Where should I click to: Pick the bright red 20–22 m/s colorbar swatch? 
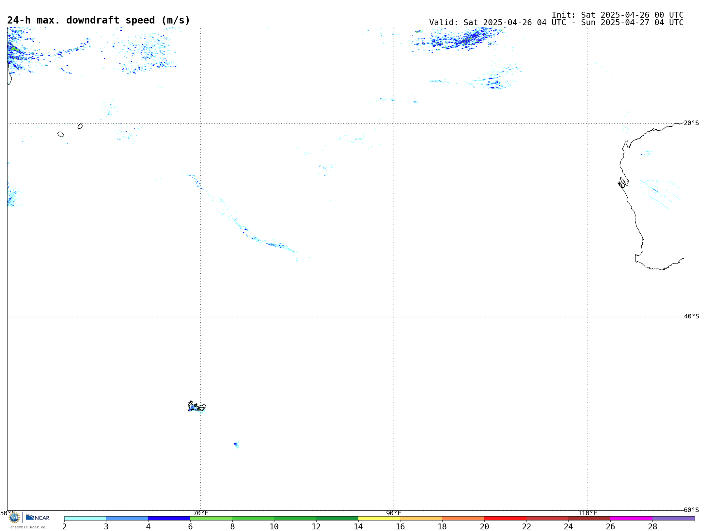505,519
